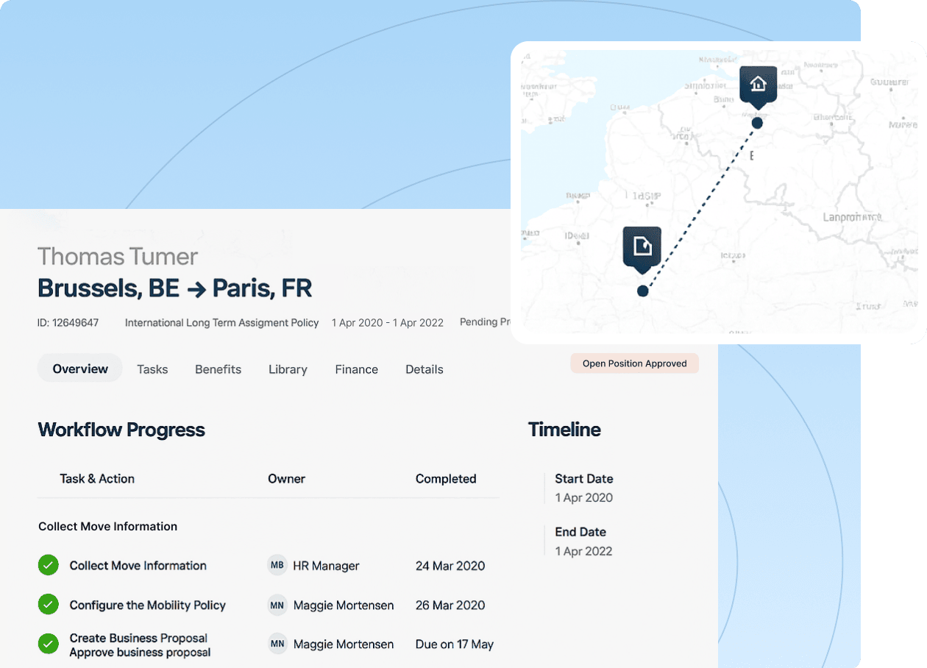
Task: Go to the Benefits tab
Action: (218, 369)
